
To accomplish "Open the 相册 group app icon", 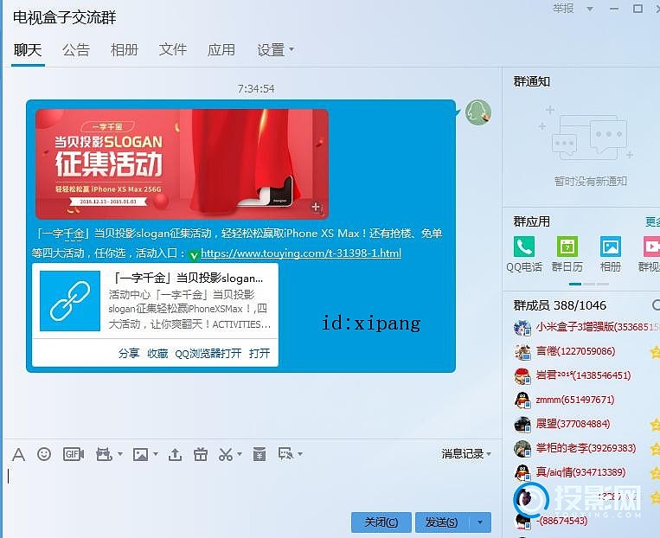I will pos(611,247).
